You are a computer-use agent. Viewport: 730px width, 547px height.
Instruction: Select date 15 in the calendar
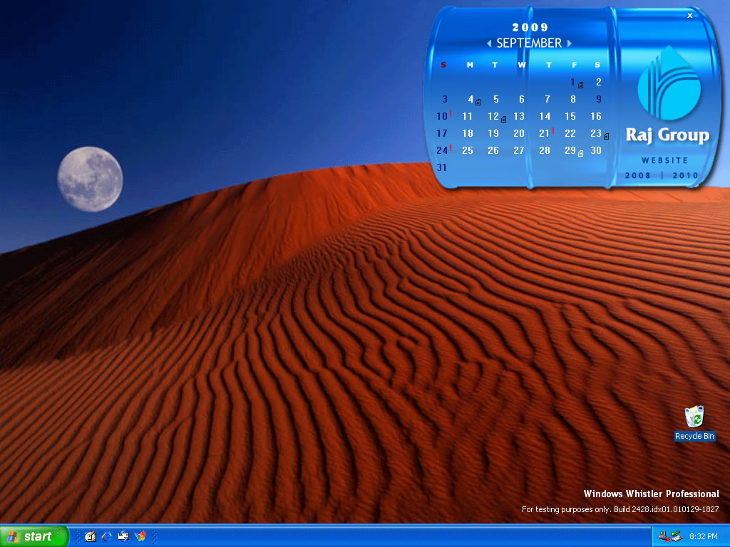[x=570, y=116]
